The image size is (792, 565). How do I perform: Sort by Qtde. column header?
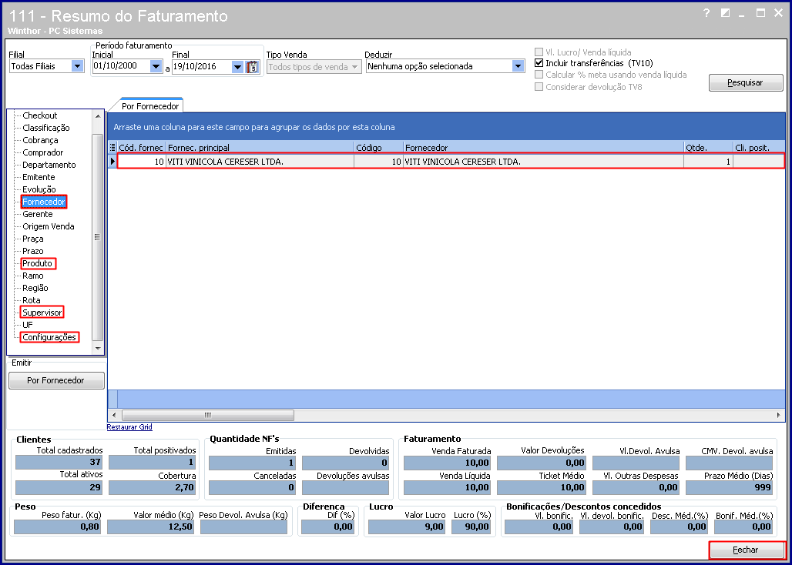point(708,148)
